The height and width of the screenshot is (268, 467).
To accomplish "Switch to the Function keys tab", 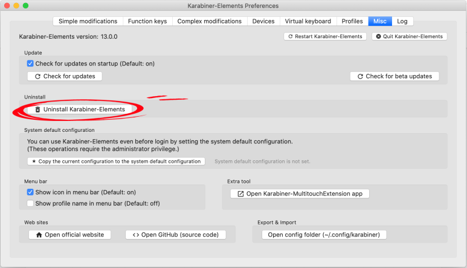I will pyautogui.click(x=147, y=21).
